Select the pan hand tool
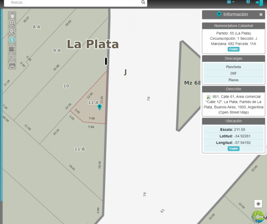Viewport: 267px width, 224px height. click(x=12, y=15)
